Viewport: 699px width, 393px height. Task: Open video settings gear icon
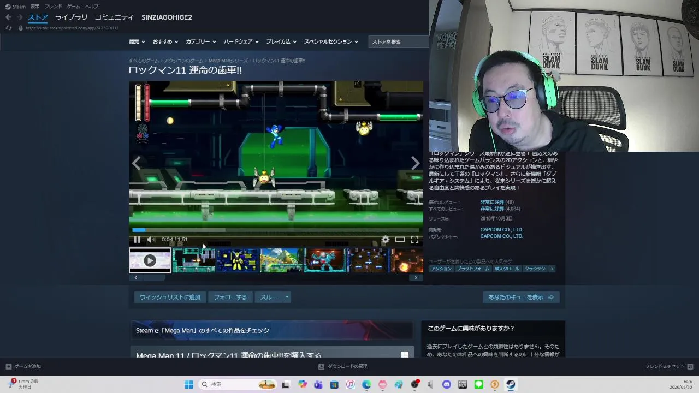click(x=386, y=240)
